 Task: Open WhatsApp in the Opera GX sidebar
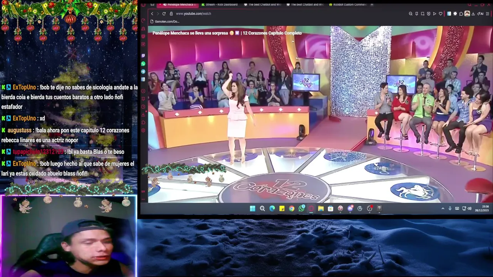pyautogui.click(x=143, y=63)
